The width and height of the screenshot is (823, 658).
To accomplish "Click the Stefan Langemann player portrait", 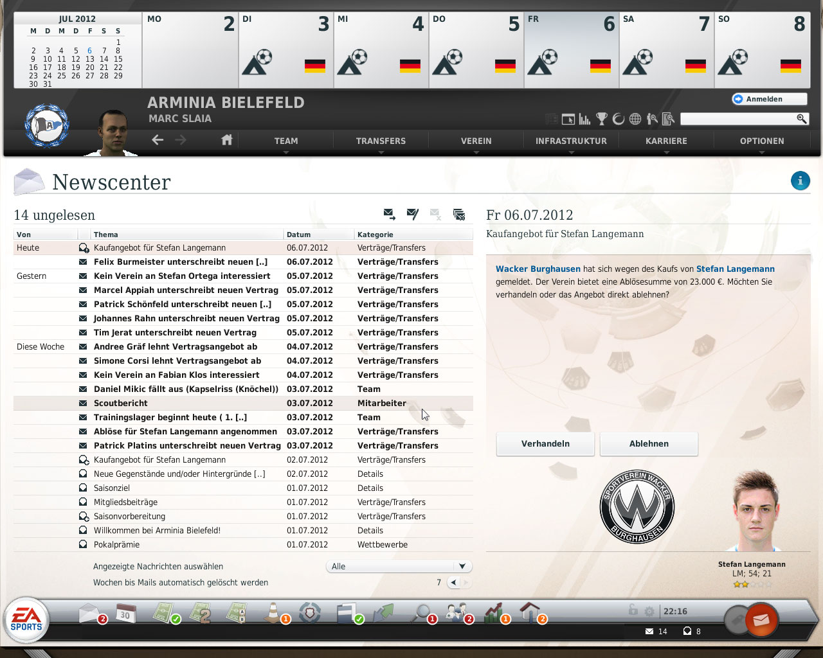I will tap(756, 511).
